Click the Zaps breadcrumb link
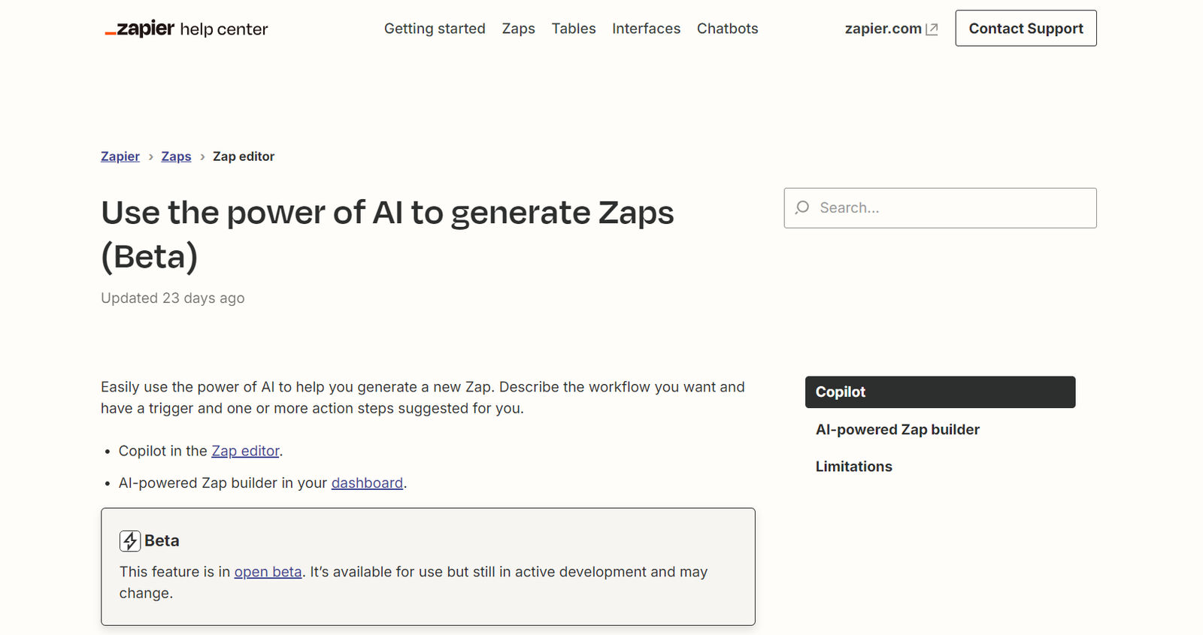 point(176,156)
